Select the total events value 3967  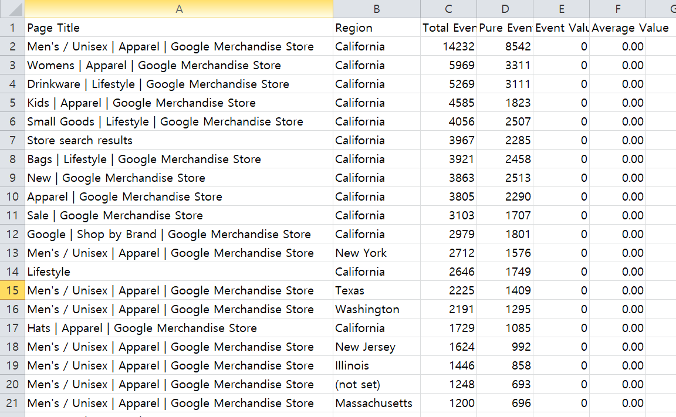[448, 140]
